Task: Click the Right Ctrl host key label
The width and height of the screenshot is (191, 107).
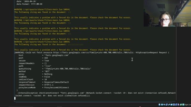Action: click(x=188, y=105)
